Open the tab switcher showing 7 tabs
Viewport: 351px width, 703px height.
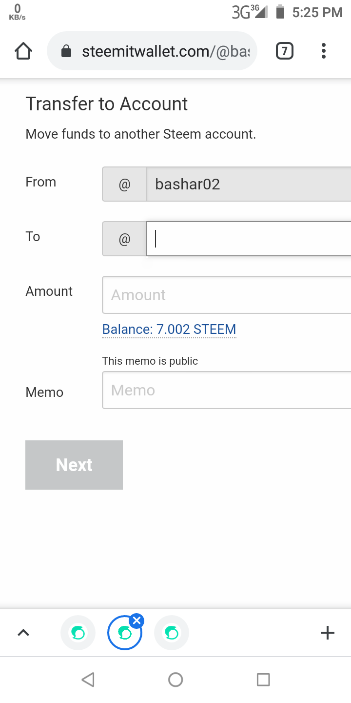[285, 51]
